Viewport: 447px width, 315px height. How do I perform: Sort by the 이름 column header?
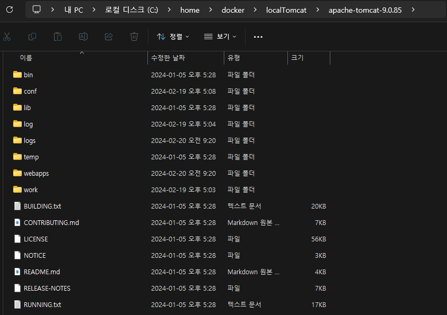point(26,58)
